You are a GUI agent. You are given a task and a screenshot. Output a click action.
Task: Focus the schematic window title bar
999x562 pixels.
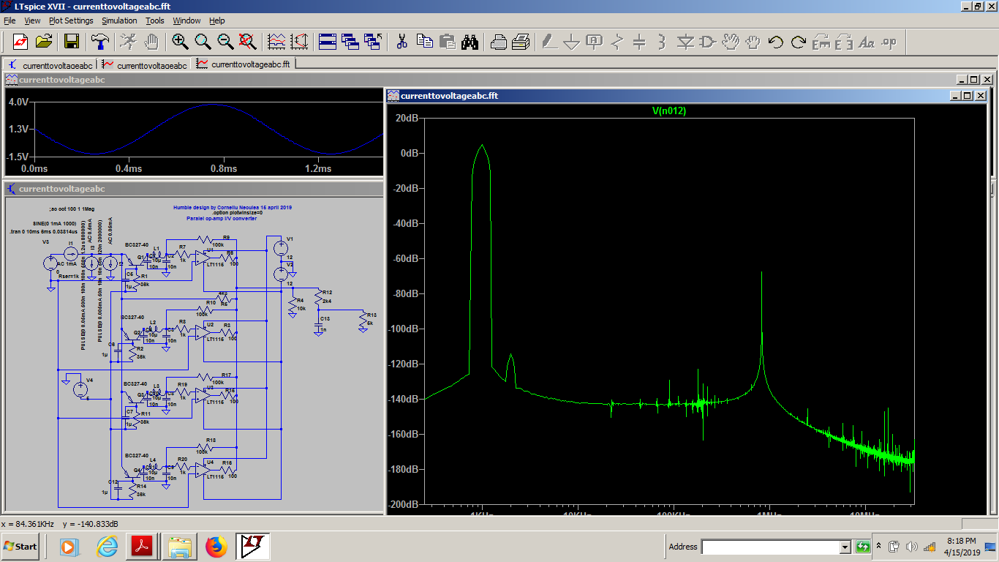click(x=193, y=189)
